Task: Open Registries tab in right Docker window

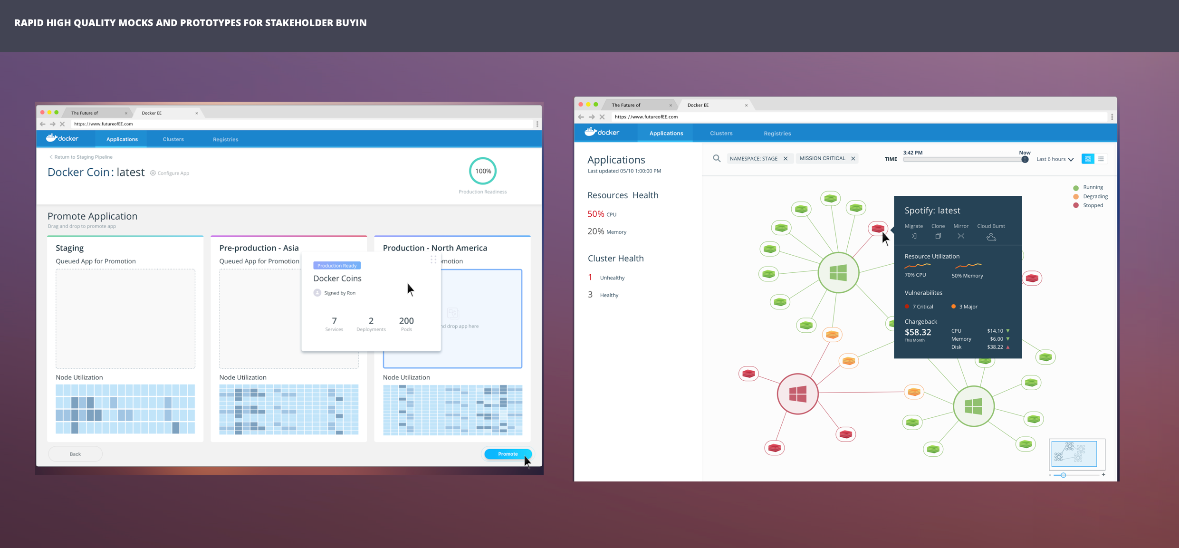Action: (x=777, y=134)
